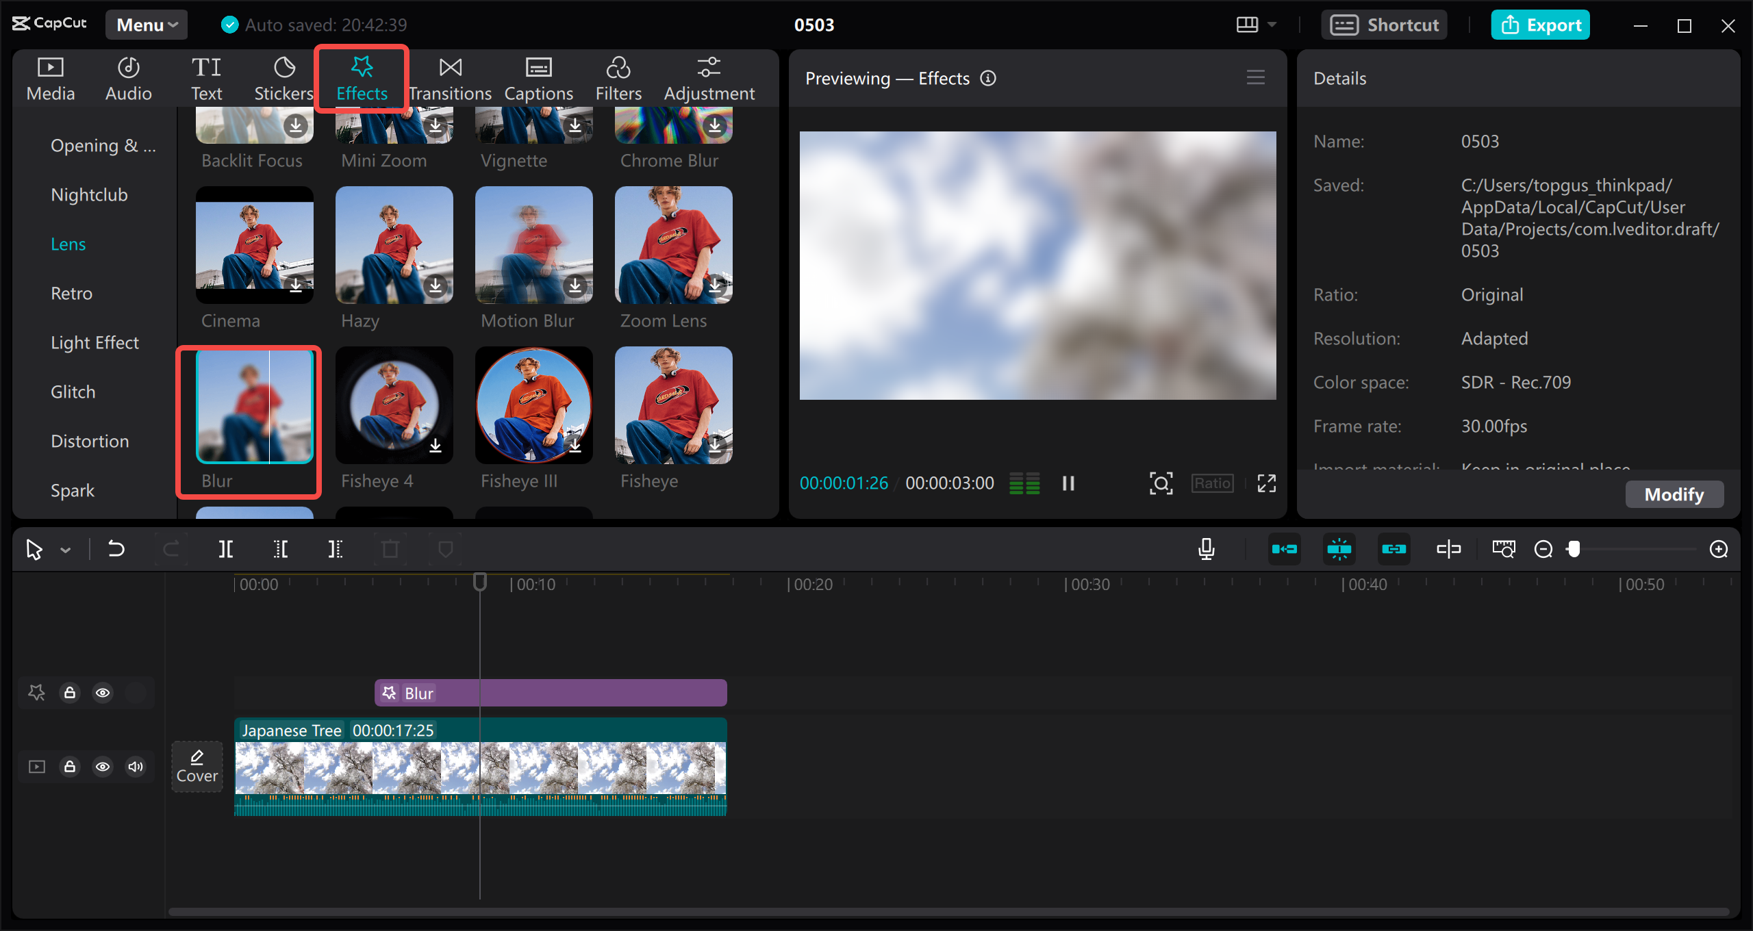
Task: Toggle eye visibility on effects track
Action: pyautogui.click(x=102, y=692)
